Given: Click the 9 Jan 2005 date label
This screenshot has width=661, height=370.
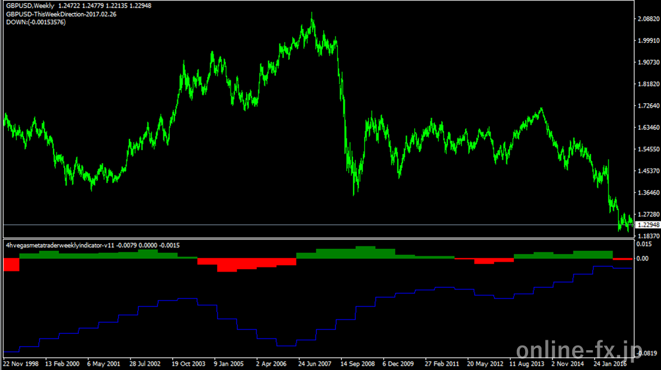Looking at the screenshot, I should click(x=229, y=364).
